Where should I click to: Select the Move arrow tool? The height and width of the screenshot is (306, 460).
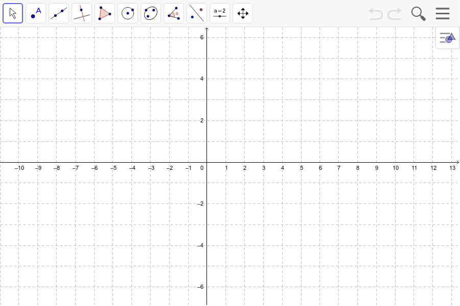pyautogui.click(x=13, y=13)
